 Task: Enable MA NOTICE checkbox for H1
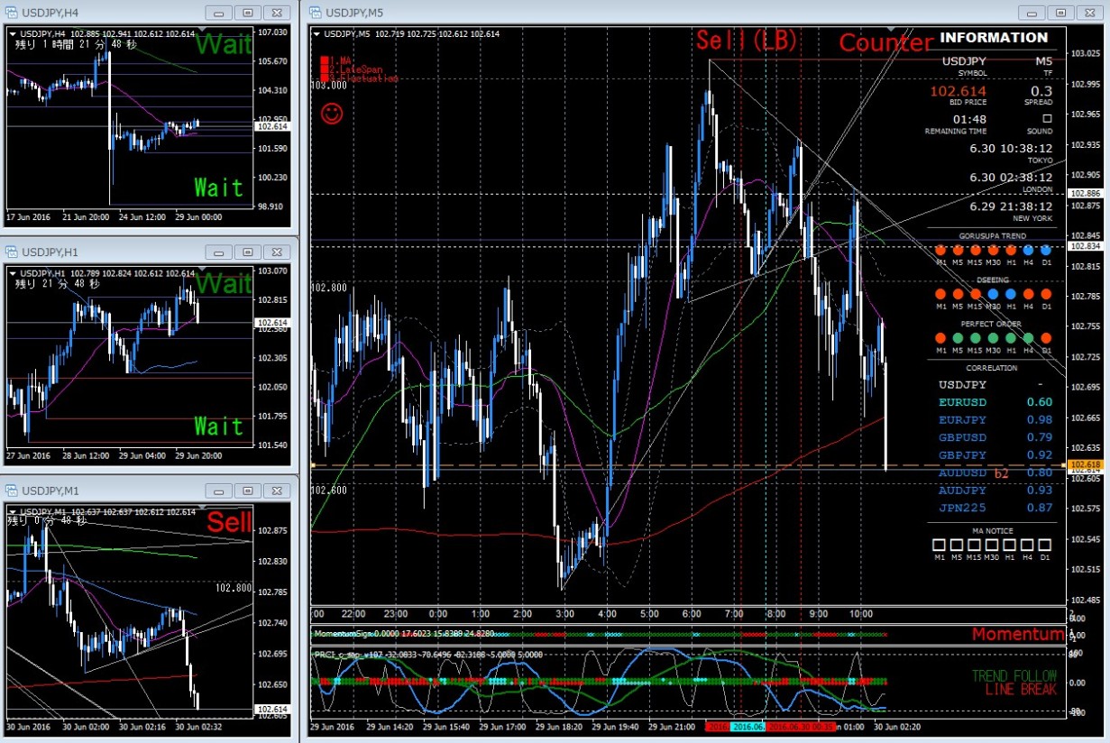tap(1010, 545)
